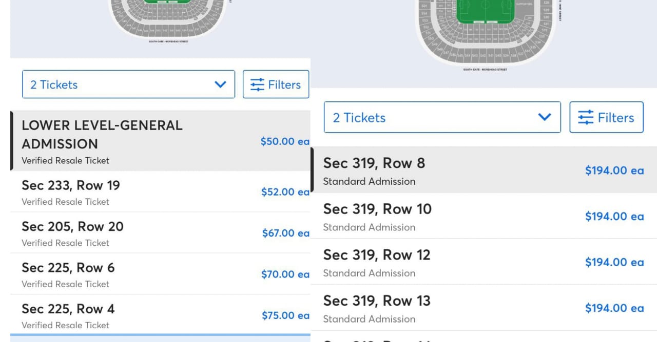Viewport: 657px width, 342px height.
Task: Expand the left 2 Tickets quantity dropdown
Action: click(128, 84)
